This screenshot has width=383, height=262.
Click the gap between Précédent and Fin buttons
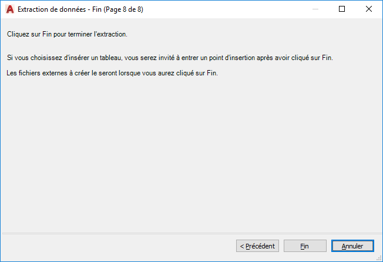[x=281, y=246]
